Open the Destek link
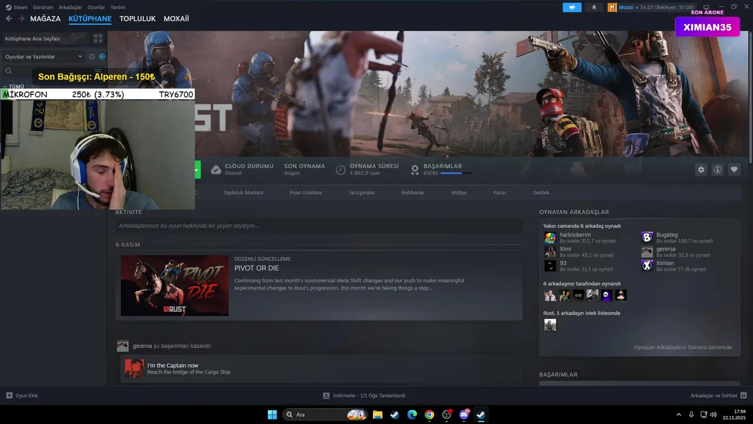753x424 pixels. click(x=541, y=193)
